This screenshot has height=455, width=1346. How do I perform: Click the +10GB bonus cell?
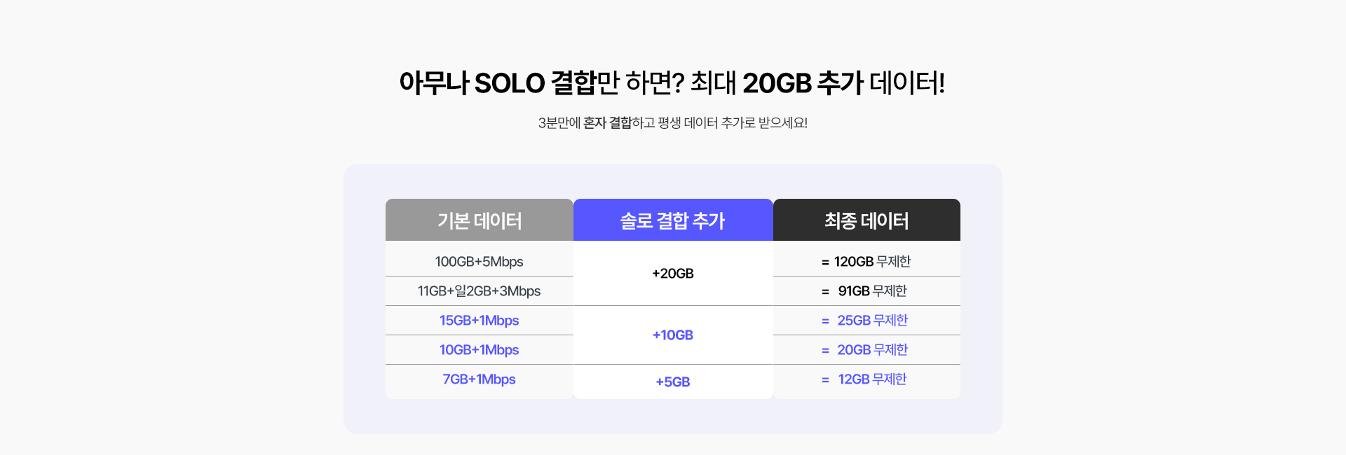tap(673, 335)
